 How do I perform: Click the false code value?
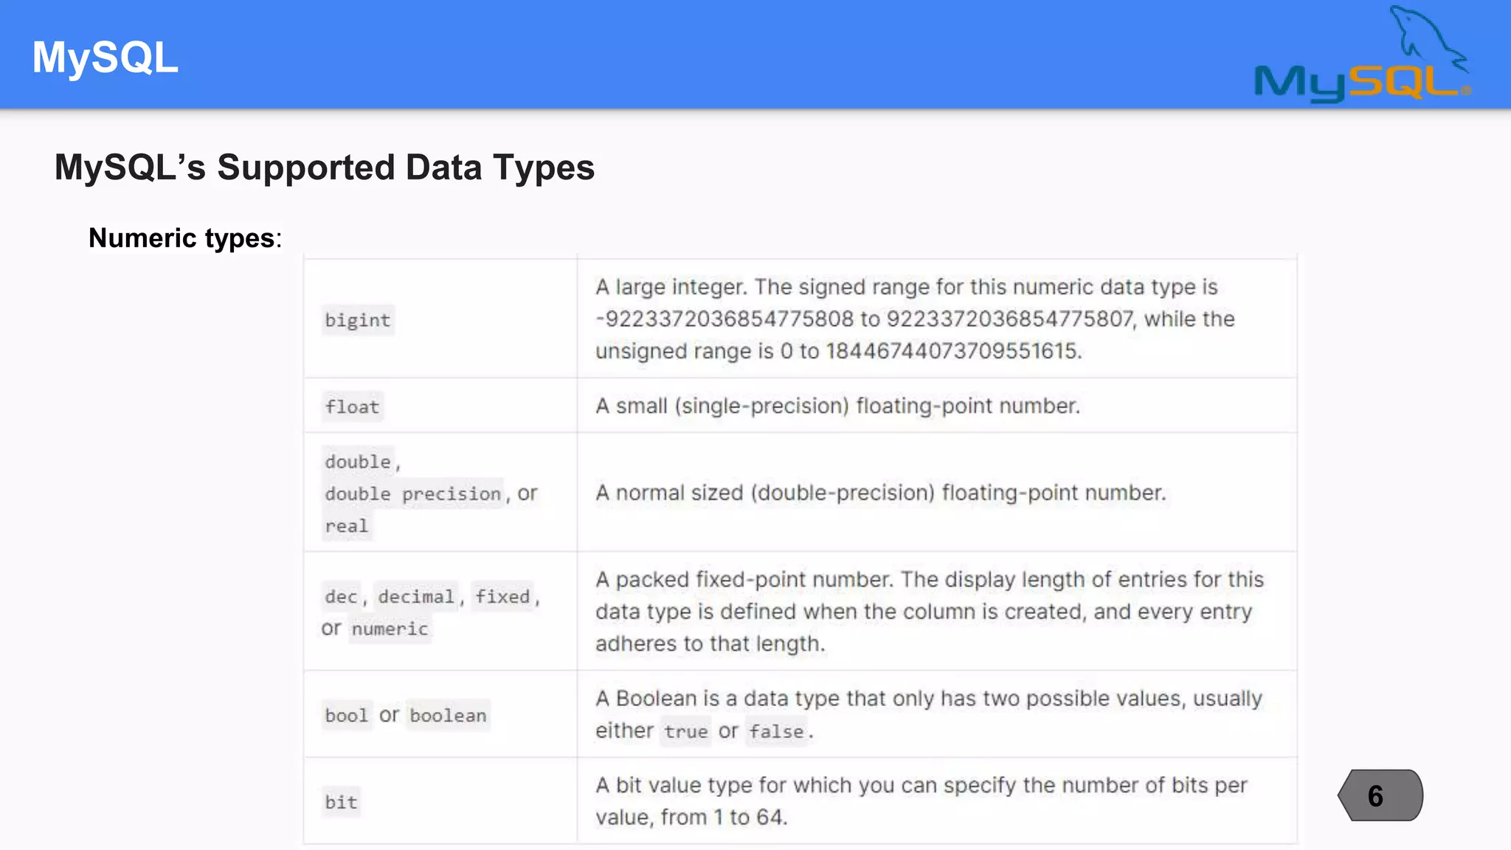pyautogui.click(x=777, y=731)
